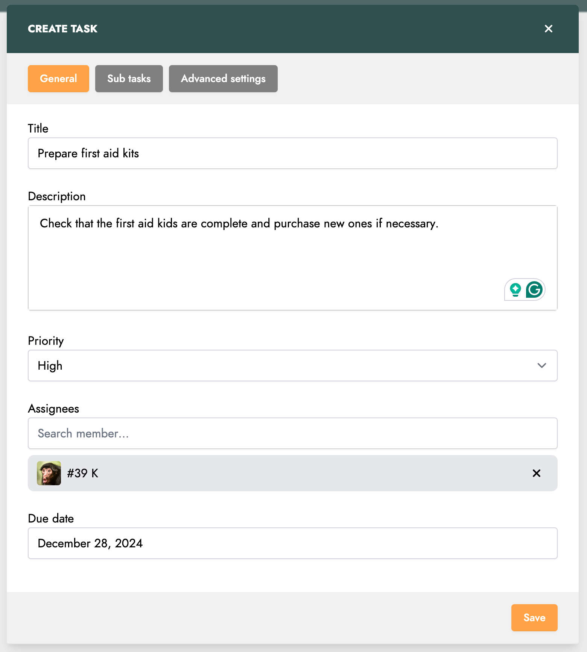Click the Due date field label

pos(51,518)
